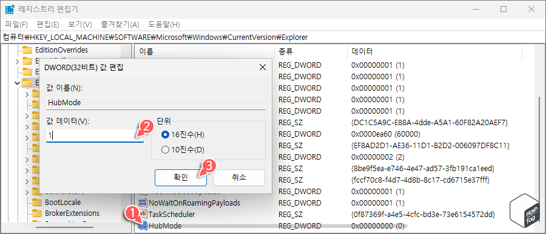Select the TaskScheduler value name
Viewport: 546px width, 234px height.
(172, 214)
